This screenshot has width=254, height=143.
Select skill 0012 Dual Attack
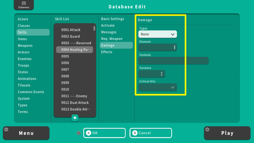tap(75, 103)
